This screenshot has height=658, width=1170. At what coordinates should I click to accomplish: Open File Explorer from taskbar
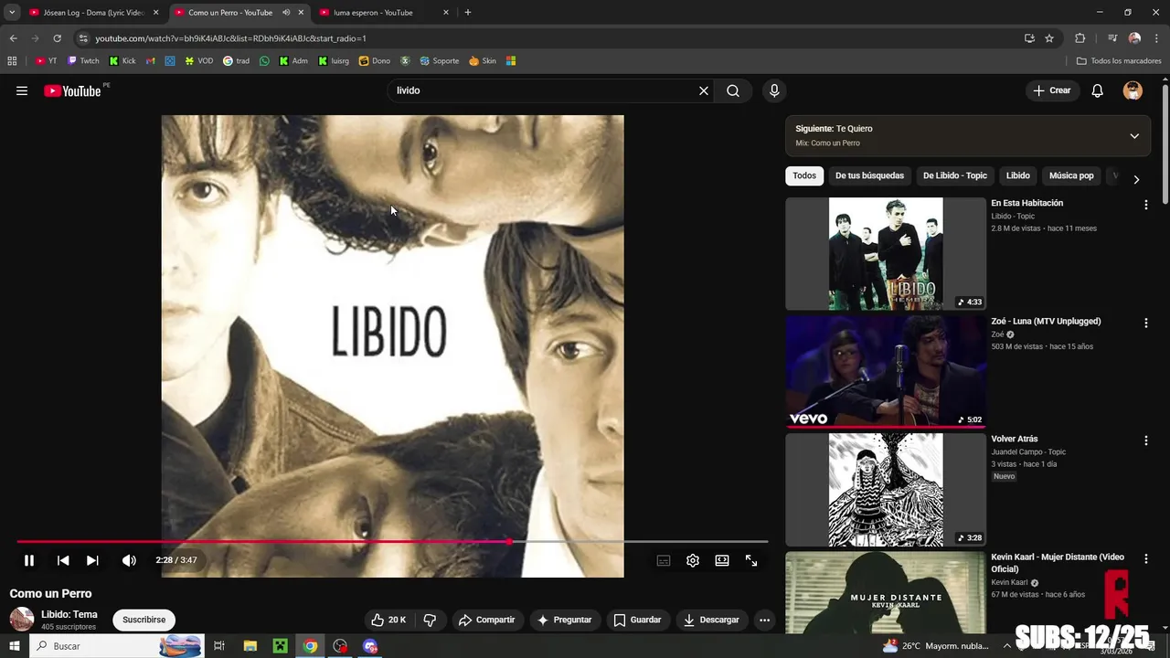(250, 646)
